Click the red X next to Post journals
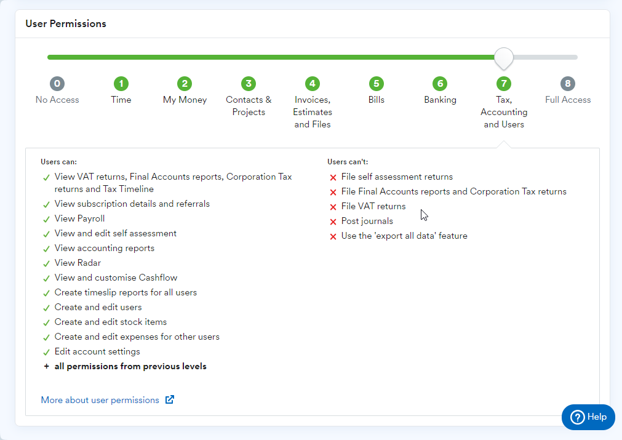Screen dimensions: 622x440 (x=332, y=221)
